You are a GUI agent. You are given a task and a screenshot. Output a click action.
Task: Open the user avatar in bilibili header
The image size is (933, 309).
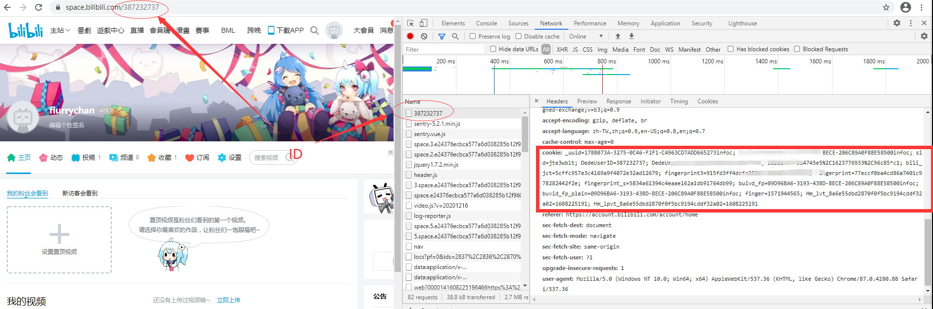point(334,30)
